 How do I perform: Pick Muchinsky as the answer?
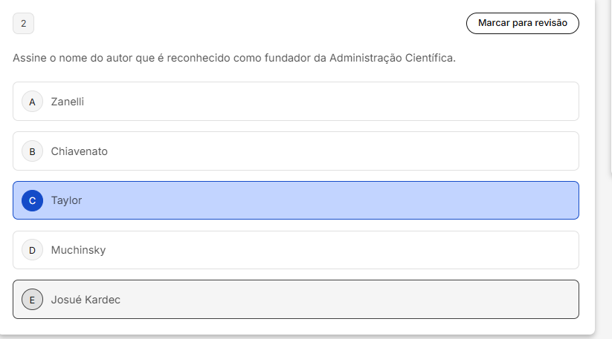[x=295, y=250]
